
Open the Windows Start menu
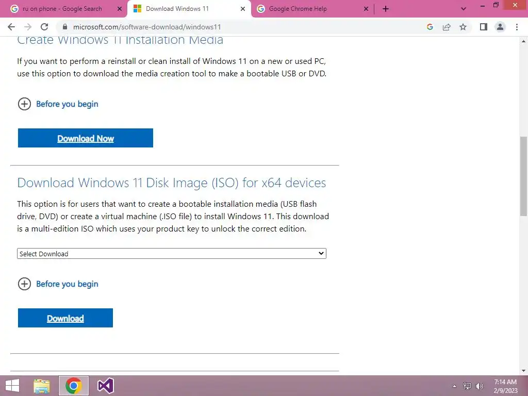(12, 386)
